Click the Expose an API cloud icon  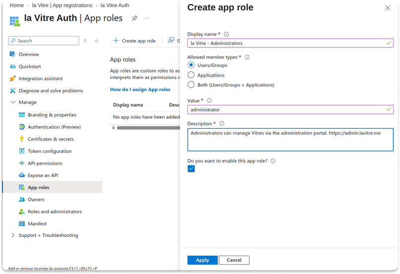22,175
